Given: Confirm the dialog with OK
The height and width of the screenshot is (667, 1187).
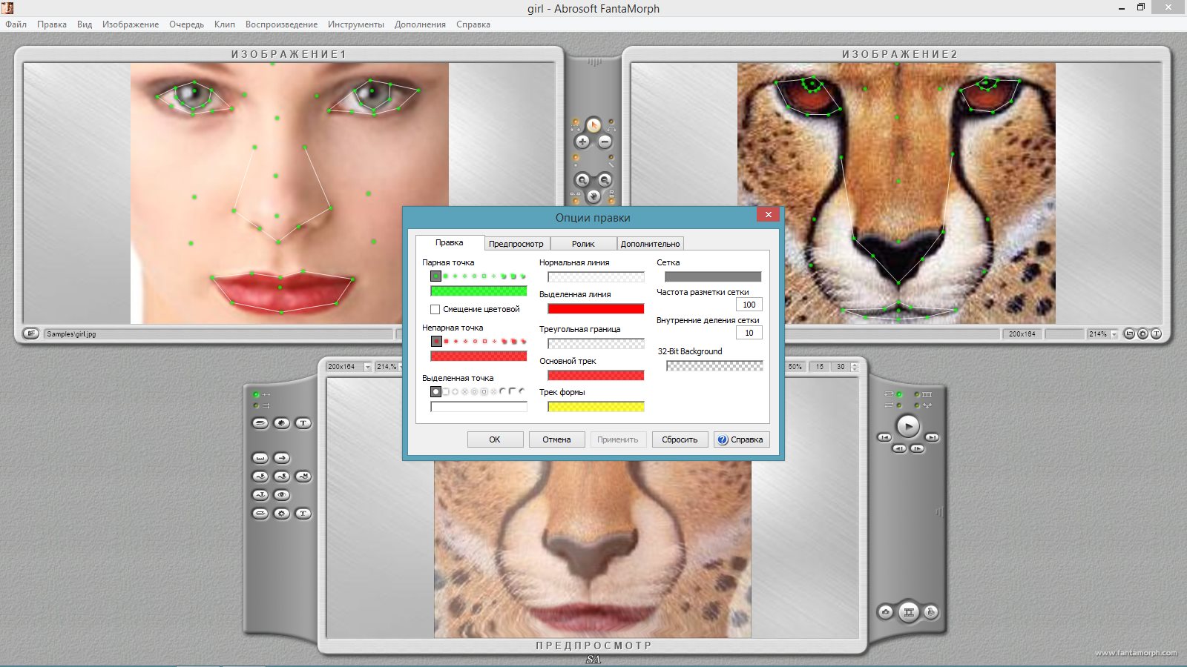Looking at the screenshot, I should tap(495, 439).
